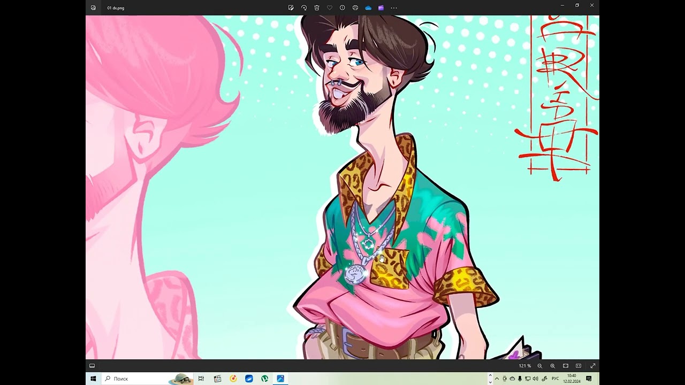The height and width of the screenshot is (385, 685).
Task: Open the clock showing 10:40 12.02.2024
Action: [x=572, y=379]
